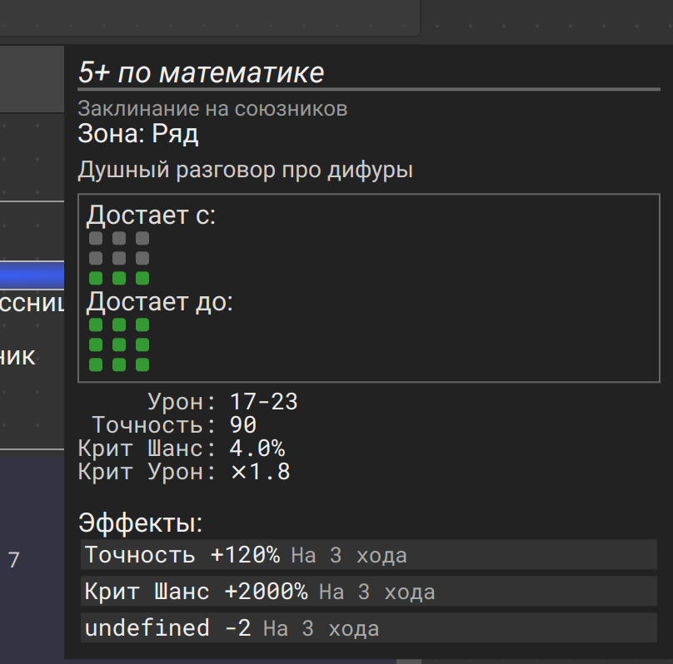Screen dimensions: 673x664
Task: Click bottom-right green square in "Достает до:" grid
Action: pos(142,364)
